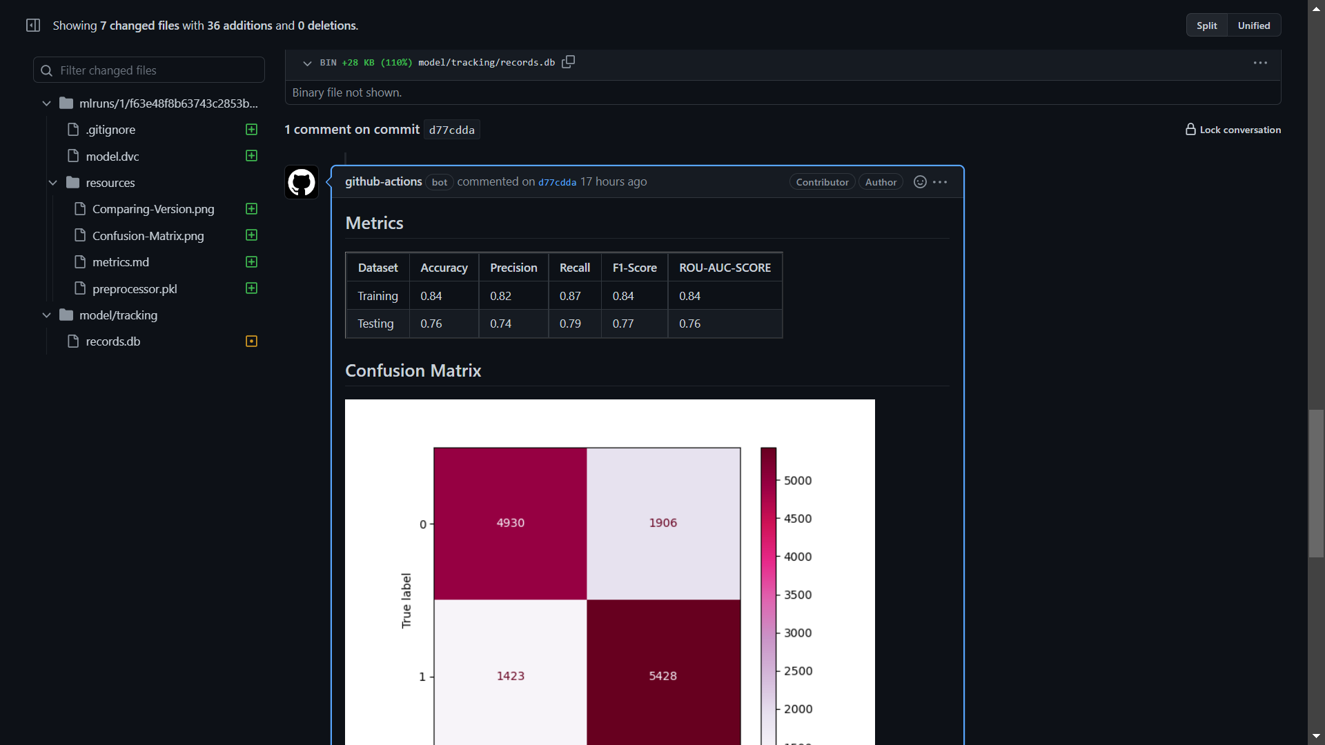Image resolution: width=1325 pixels, height=745 pixels.
Task: Click the d77cdda commit hash badge
Action: pyautogui.click(x=452, y=130)
